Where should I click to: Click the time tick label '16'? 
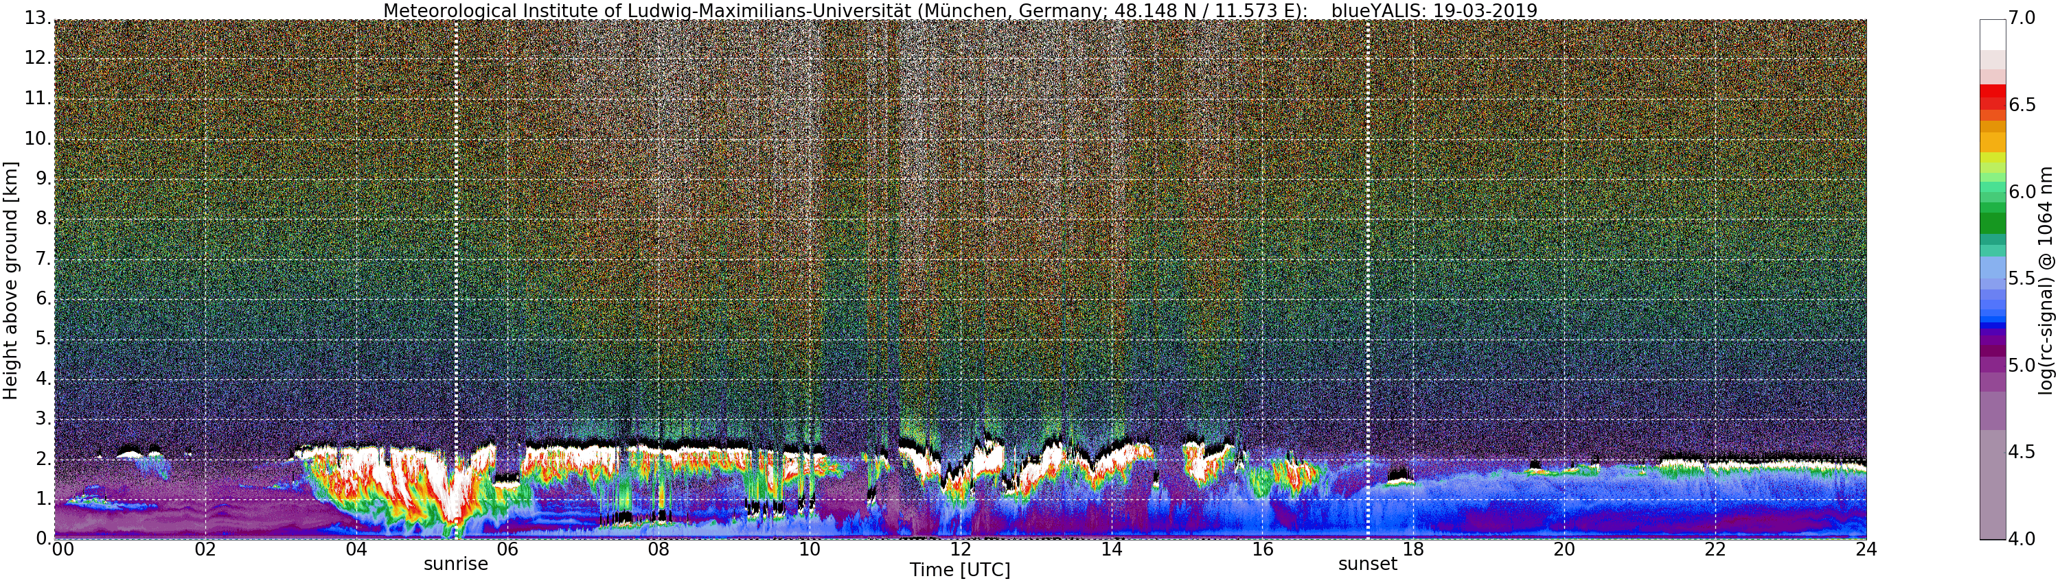[x=1263, y=549]
